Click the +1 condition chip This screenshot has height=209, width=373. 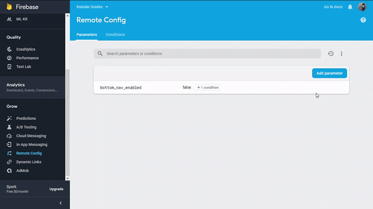click(x=207, y=88)
